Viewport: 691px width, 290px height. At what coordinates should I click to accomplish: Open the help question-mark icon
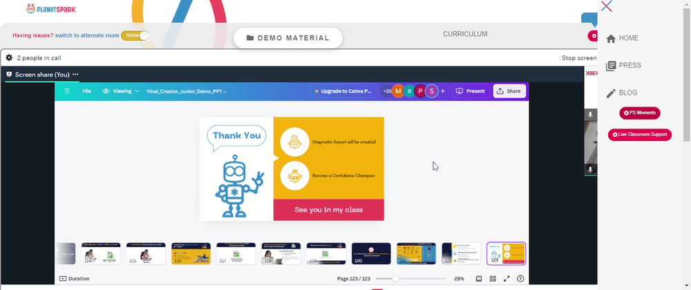(x=520, y=278)
